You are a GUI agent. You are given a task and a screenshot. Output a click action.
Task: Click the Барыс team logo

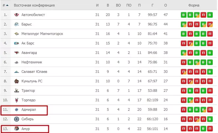click(16, 24)
